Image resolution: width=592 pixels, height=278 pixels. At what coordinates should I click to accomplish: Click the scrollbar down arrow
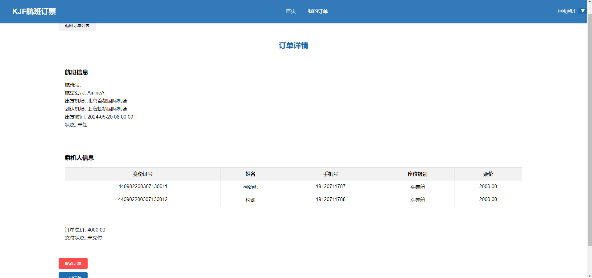589,276
